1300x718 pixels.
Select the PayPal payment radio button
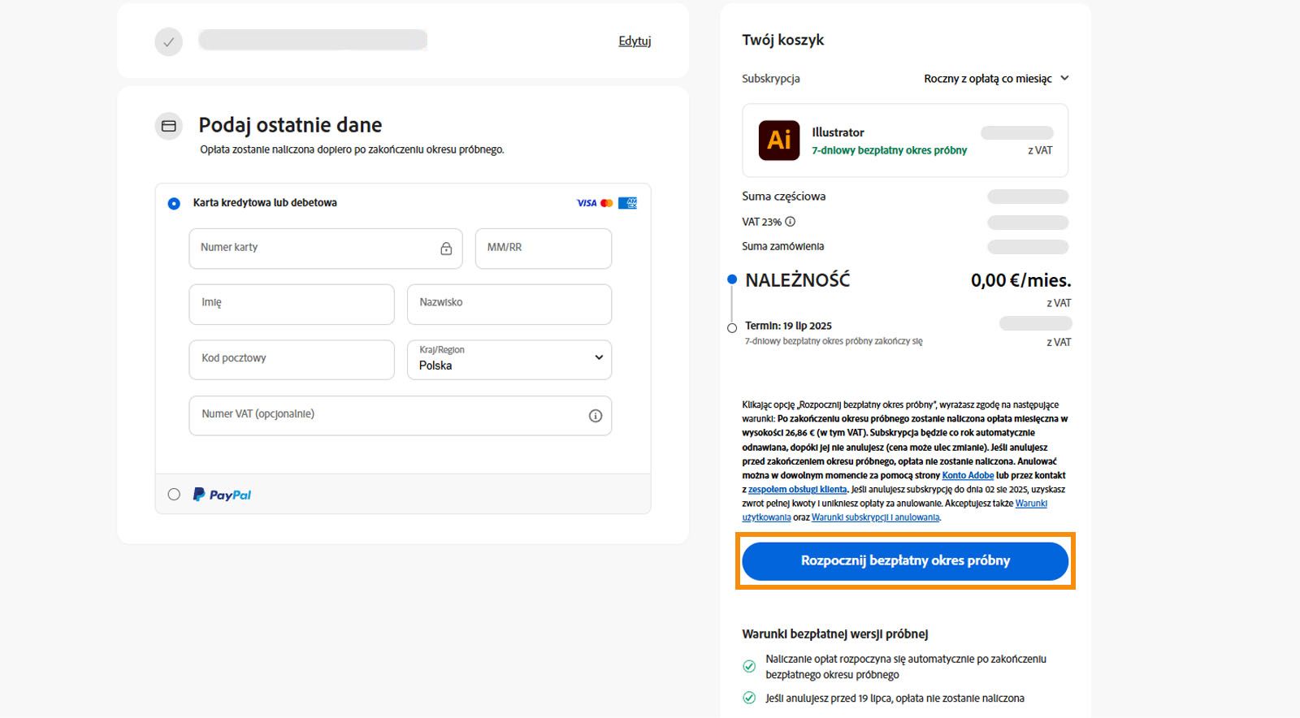pyautogui.click(x=174, y=495)
